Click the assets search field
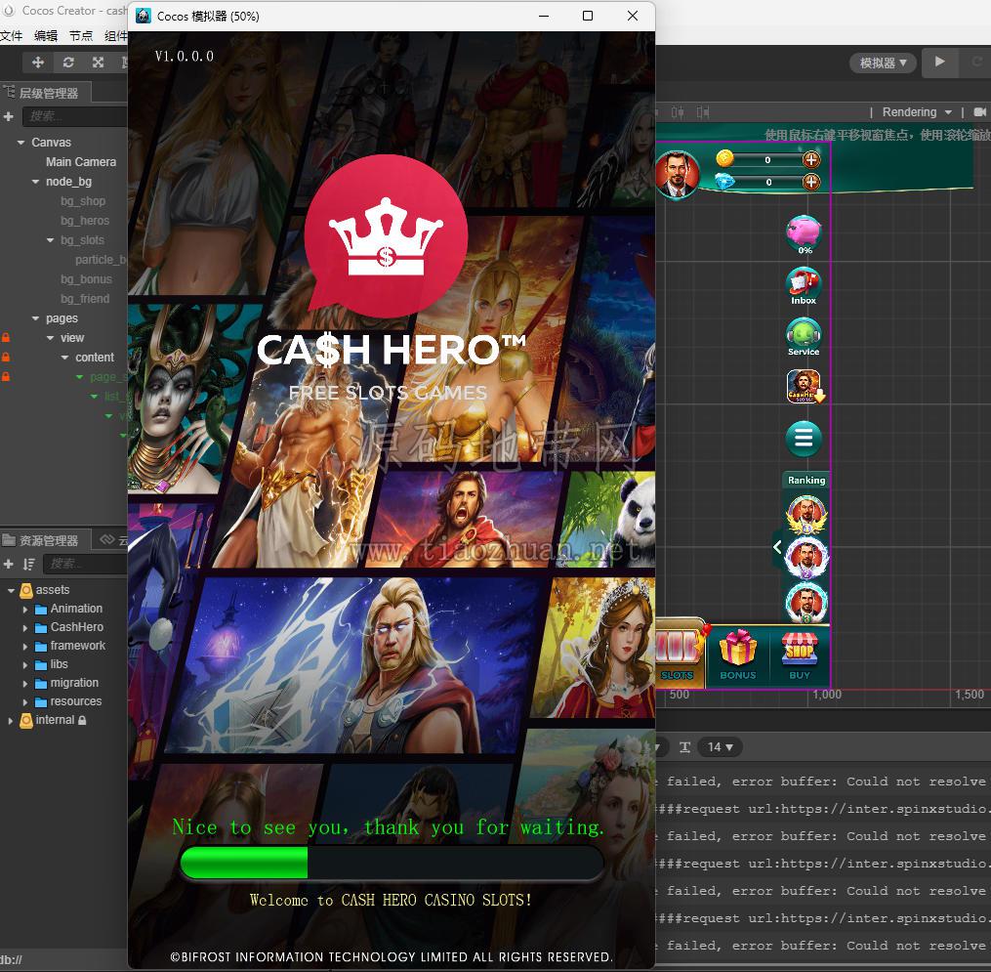Image resolution: width=991 pixels, height=972 pixels. (85, 564)
